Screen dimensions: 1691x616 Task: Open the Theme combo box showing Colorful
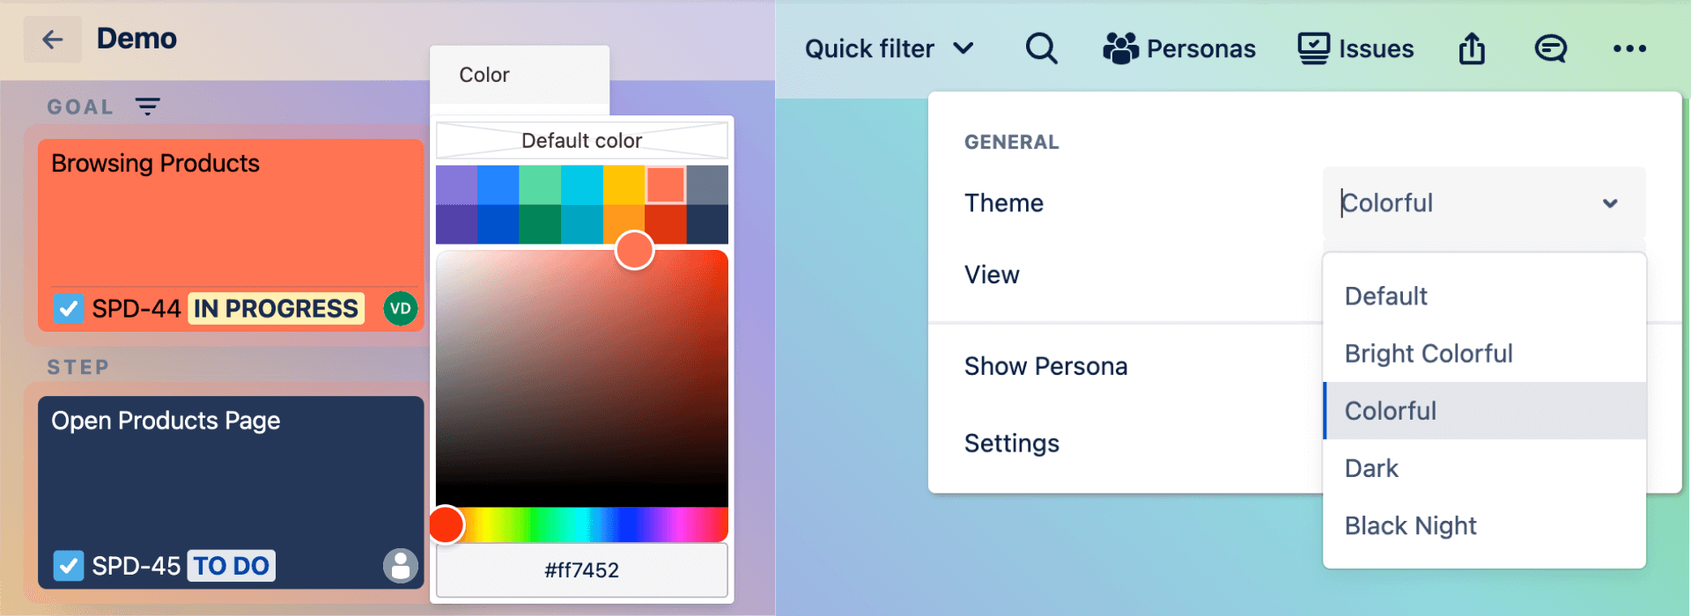(x=1484, y=202)
